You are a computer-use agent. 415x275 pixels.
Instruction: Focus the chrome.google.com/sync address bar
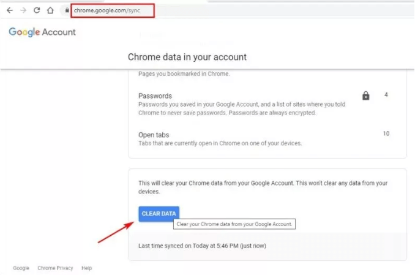point(110,10)
